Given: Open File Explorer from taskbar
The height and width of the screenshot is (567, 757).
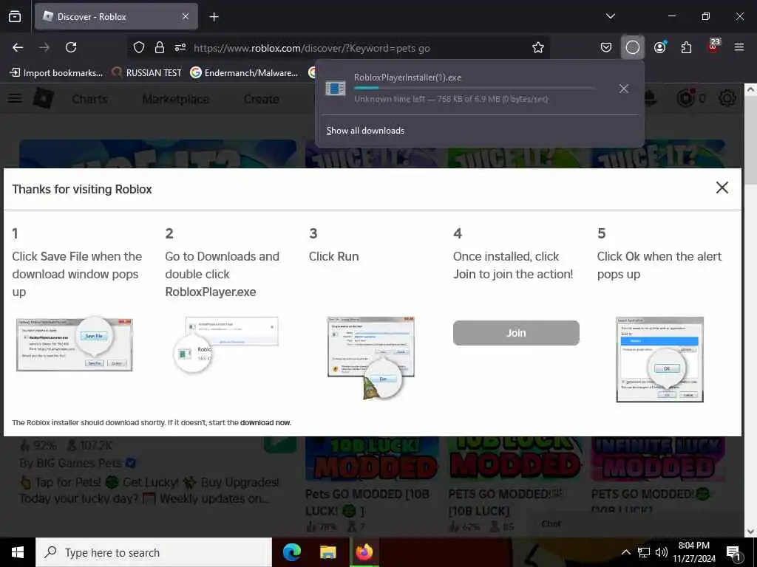Looking at the screenshot, I should 328,552.
